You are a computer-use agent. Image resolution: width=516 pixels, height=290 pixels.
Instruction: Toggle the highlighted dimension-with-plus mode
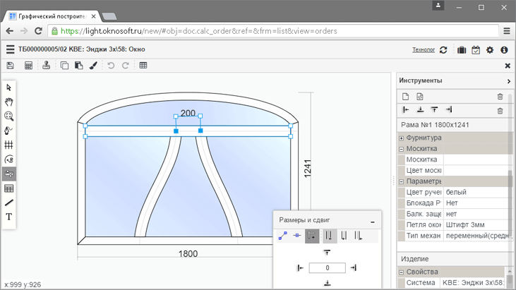(x=311, y=236)
